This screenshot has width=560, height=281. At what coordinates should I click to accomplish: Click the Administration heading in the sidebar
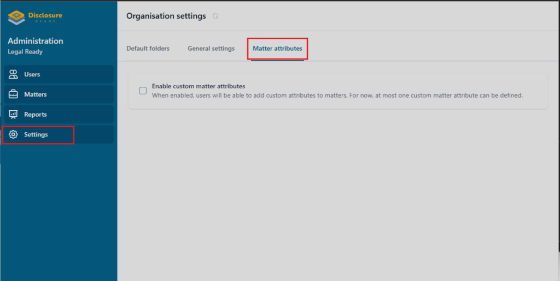36,41
